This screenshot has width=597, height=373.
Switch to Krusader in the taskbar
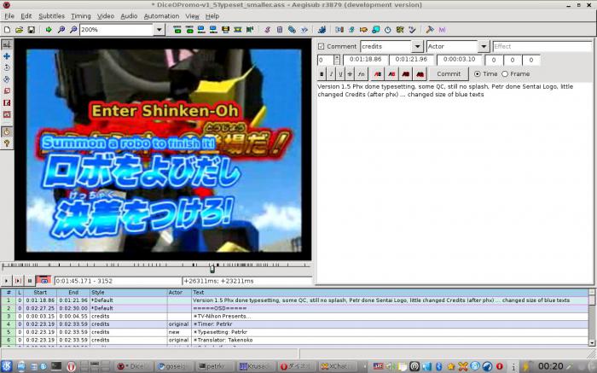[255, 366]
